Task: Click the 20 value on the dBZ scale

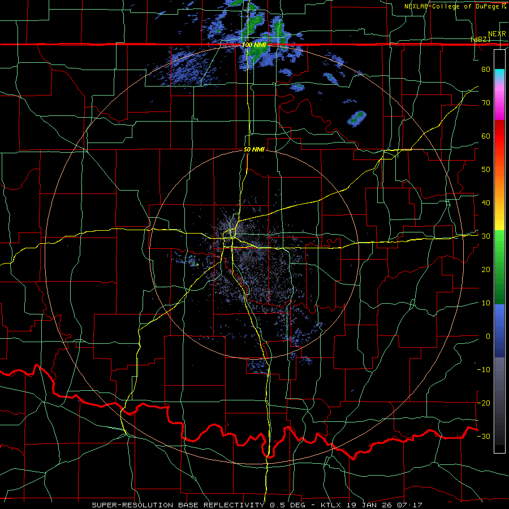Action: 486,270
